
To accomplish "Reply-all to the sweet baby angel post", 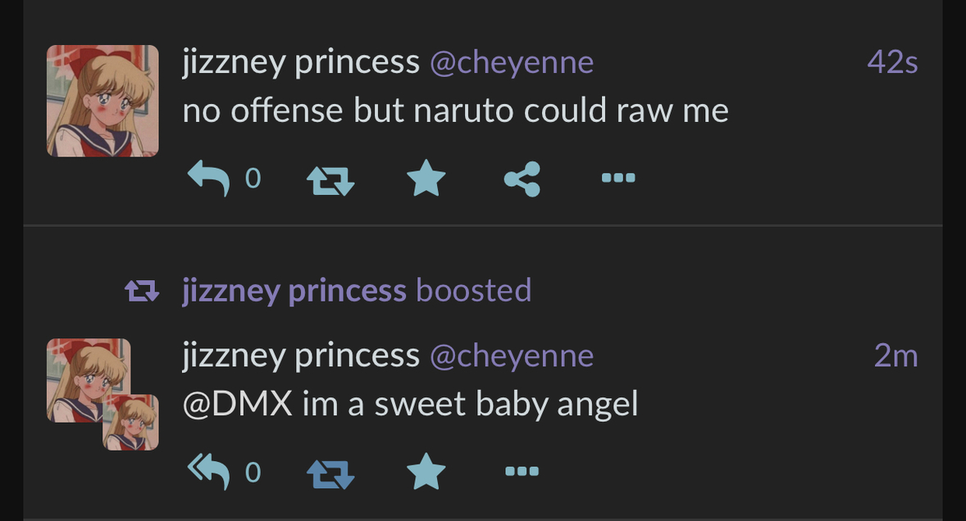I will coord(208,472).
